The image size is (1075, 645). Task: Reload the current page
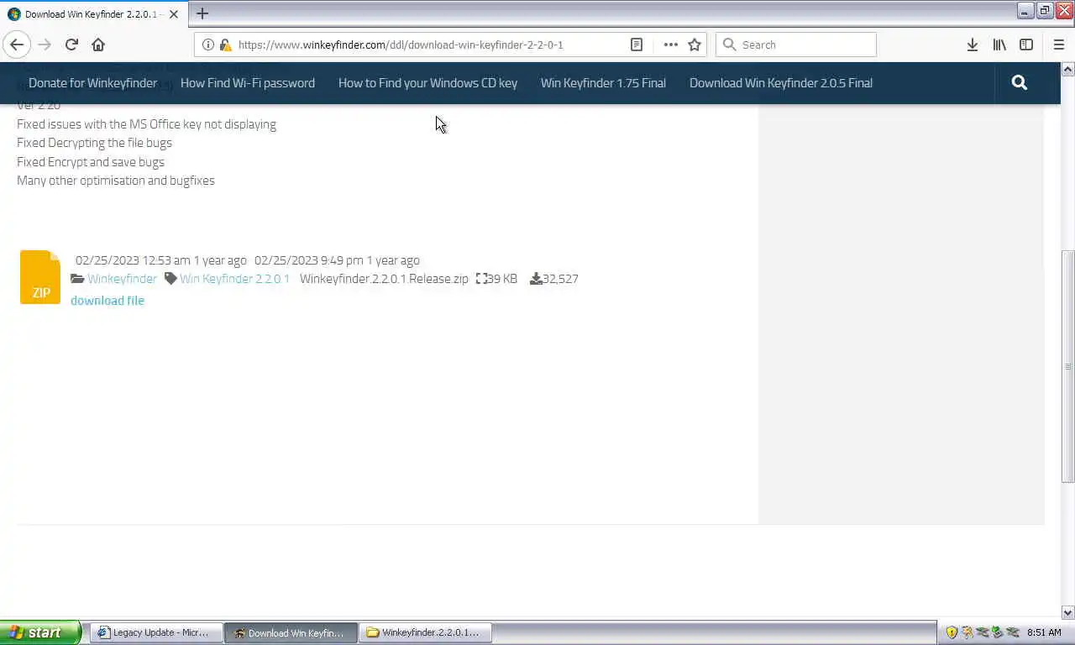[x=71, y=45]
